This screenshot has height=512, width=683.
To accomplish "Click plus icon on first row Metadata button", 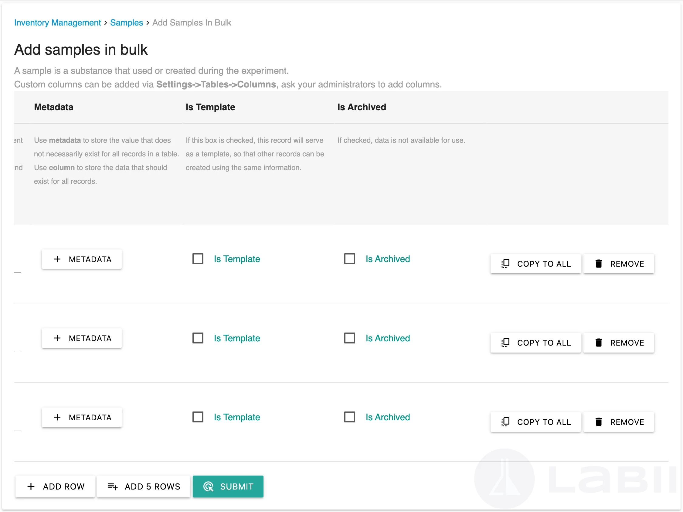I will coord(57,259).
